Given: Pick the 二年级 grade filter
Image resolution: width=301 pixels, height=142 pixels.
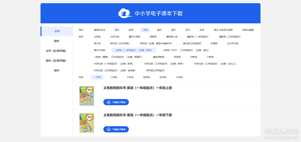Looking at the screenshot, I should pyautogui.click(x=113, y=77).
